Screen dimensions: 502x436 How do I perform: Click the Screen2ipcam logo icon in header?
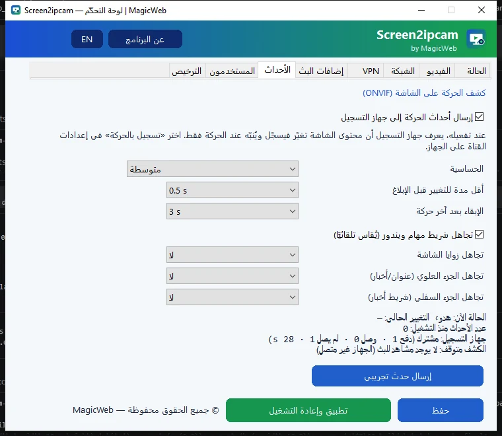pyautogui.click(x=476, y=39)
